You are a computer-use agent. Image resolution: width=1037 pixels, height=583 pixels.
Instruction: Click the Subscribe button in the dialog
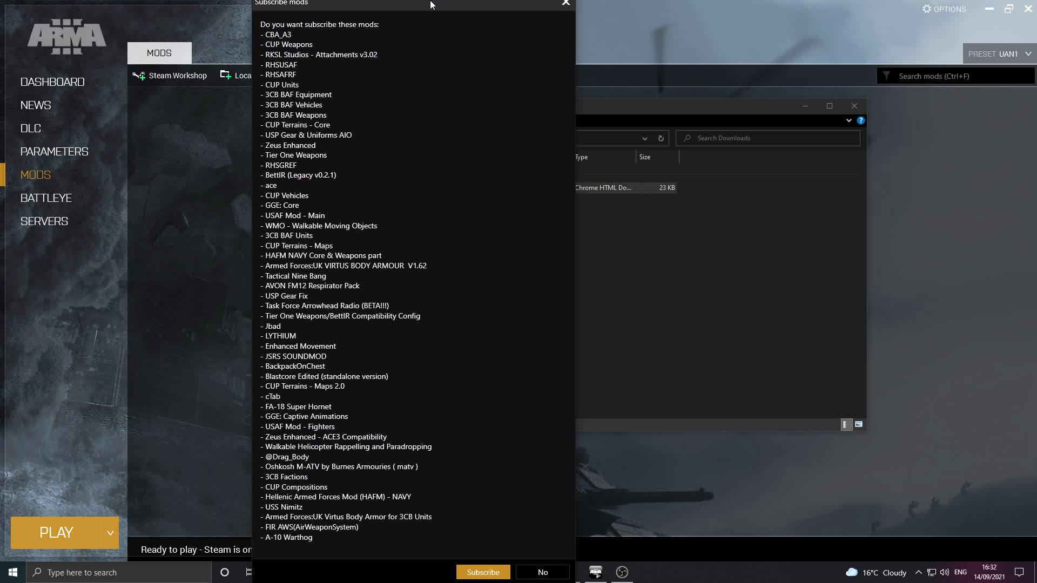(483, 572)
